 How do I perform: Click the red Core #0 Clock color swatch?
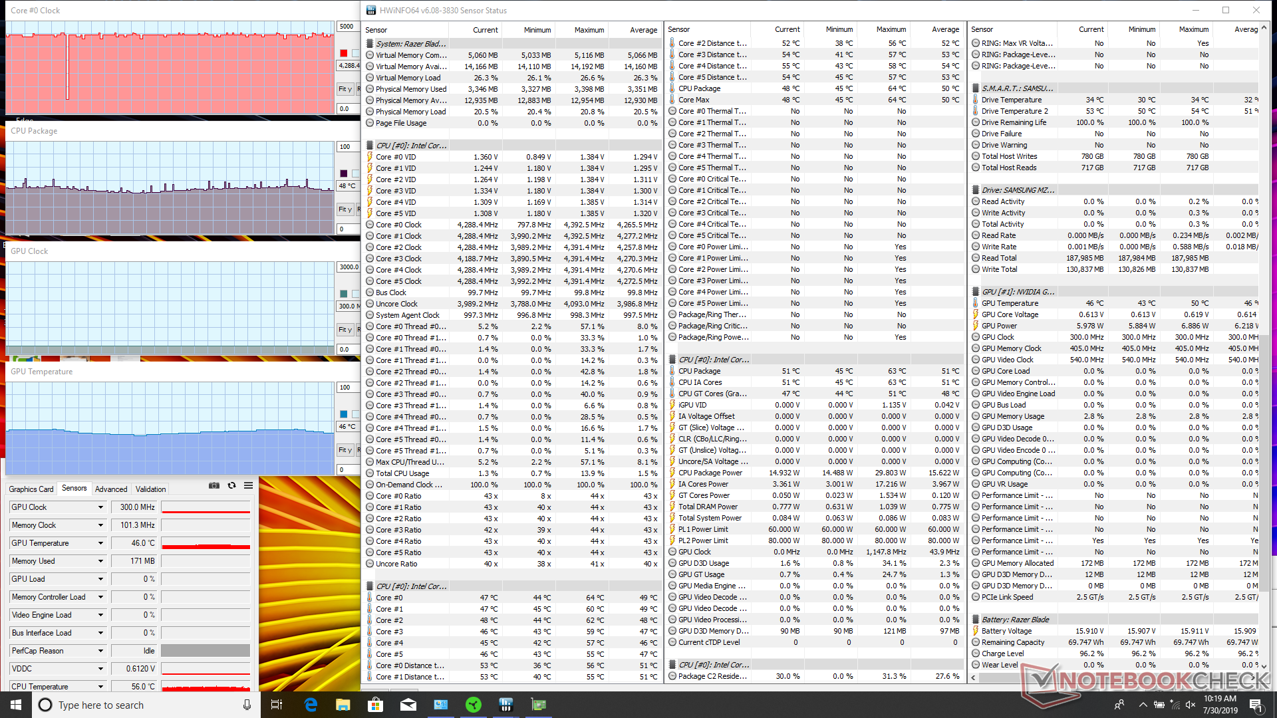point(344,53)
